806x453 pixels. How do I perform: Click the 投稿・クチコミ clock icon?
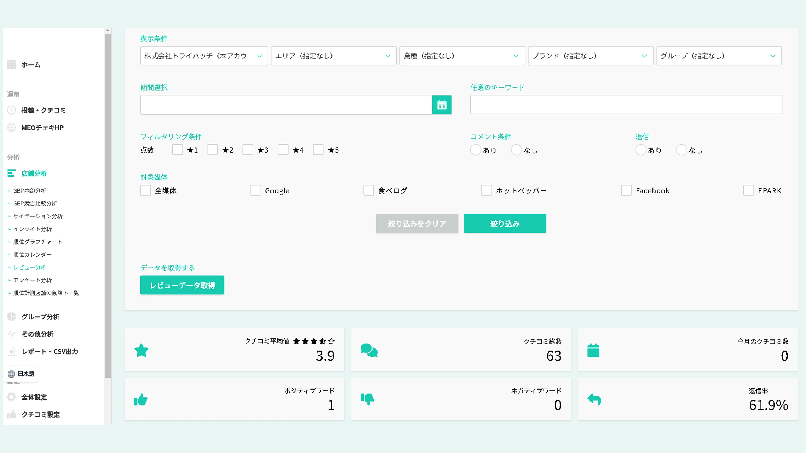click(11, 110)
